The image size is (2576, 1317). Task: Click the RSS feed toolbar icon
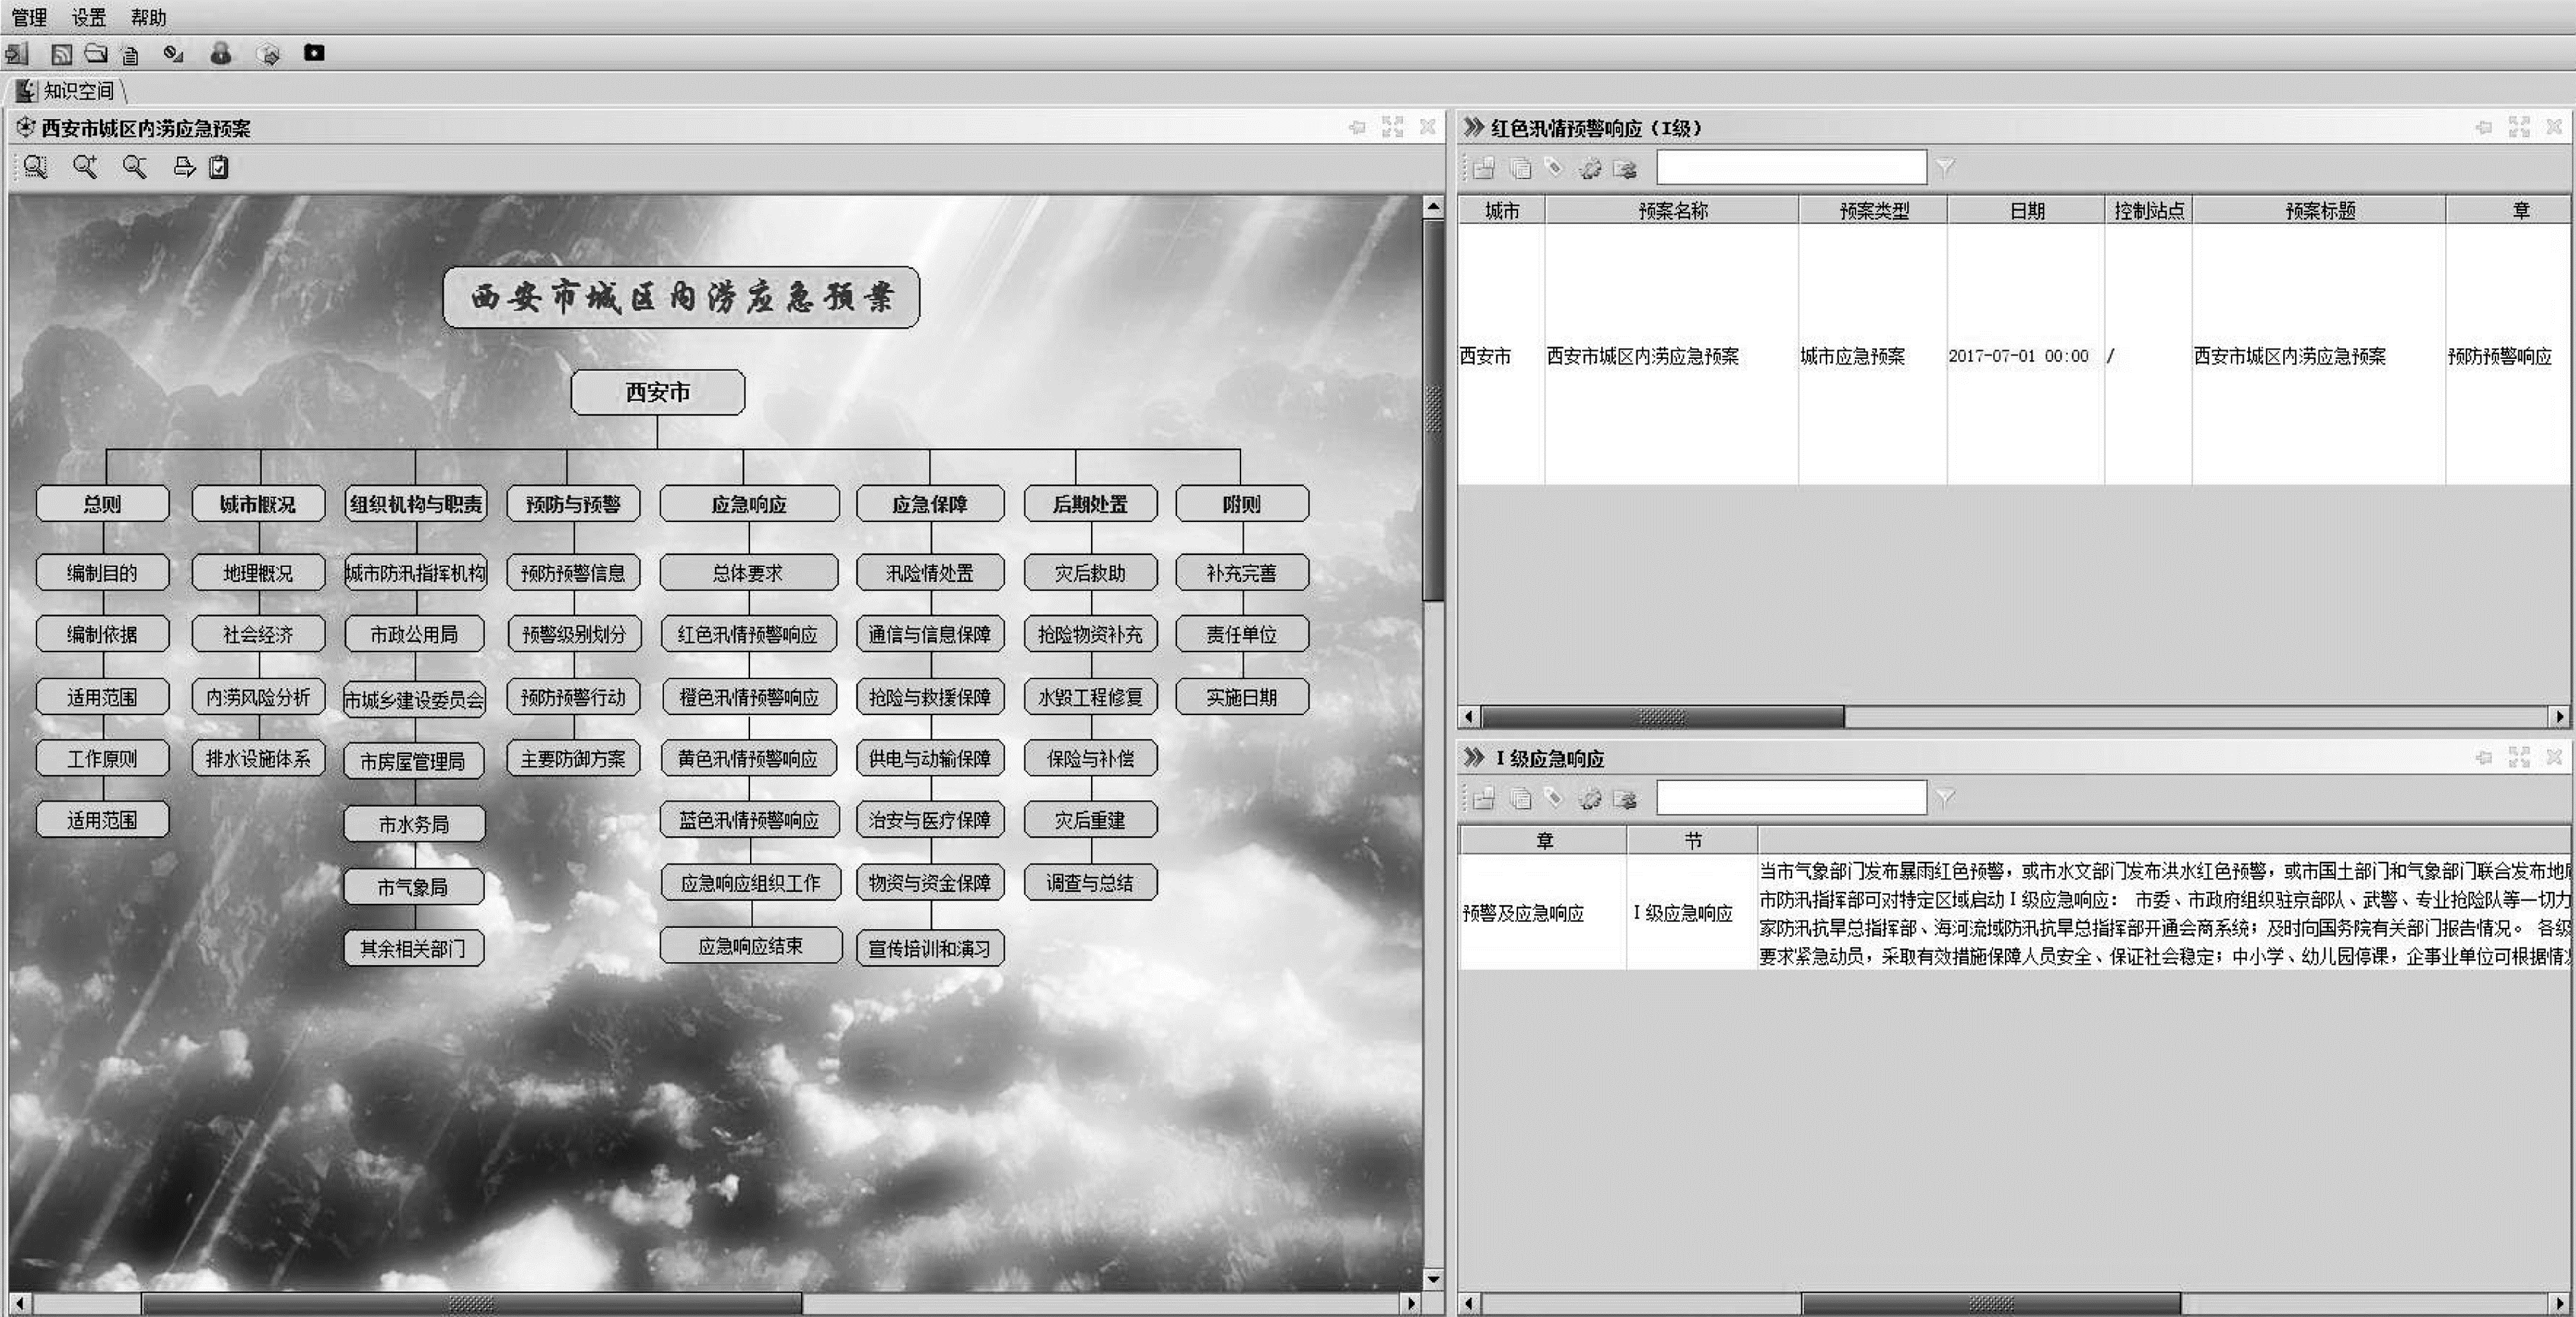coord(62,54)
